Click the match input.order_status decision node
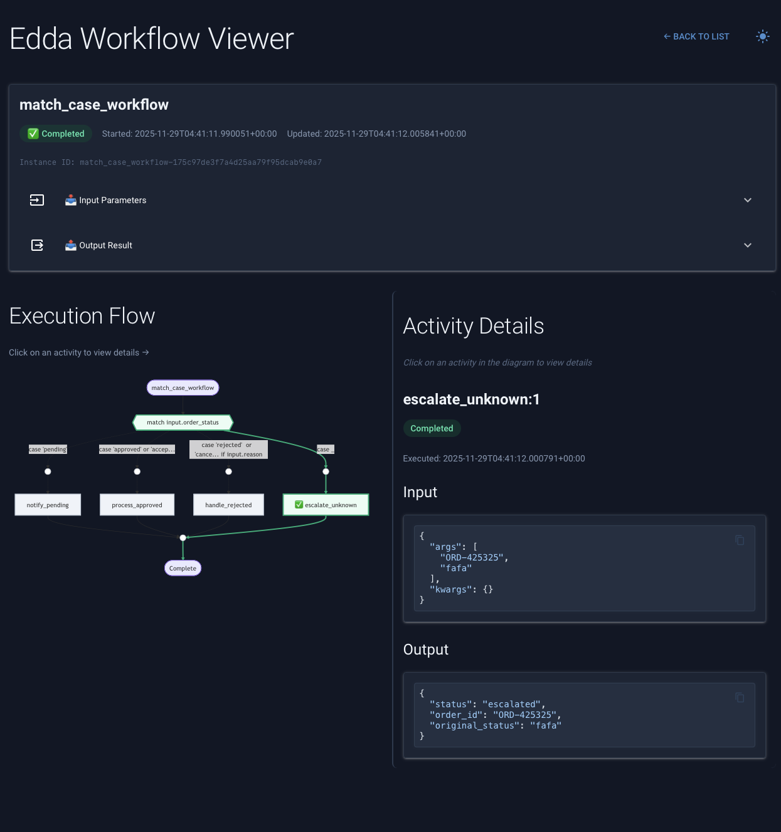Viewport: 781px width, 832px height. tap(183, 422)
